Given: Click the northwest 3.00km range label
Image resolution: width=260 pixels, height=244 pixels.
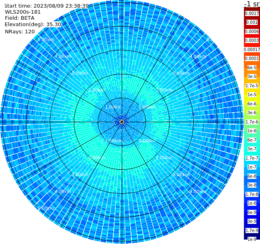Looking at the screenshot, I should (x=80, y=73).
